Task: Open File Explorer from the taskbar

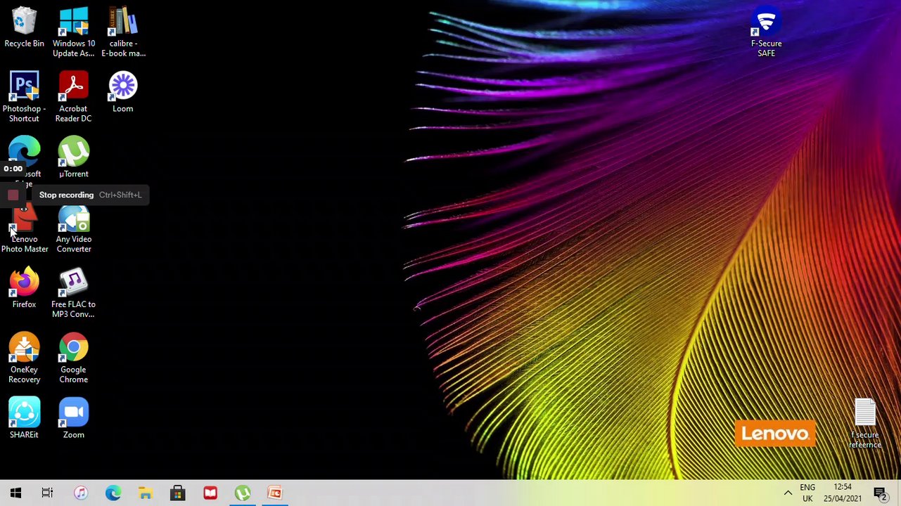Action: [145, 493]
